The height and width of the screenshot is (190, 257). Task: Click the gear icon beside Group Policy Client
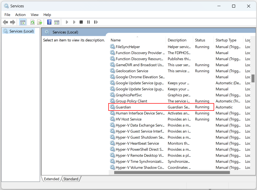[112, 101]
